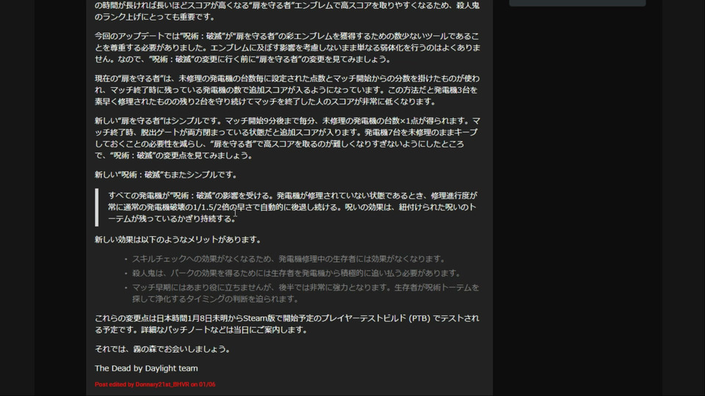Click the paragraph starting '現在の"扉を守る者"は'
The width and height of the screenshot is (705, 396).
287,89
